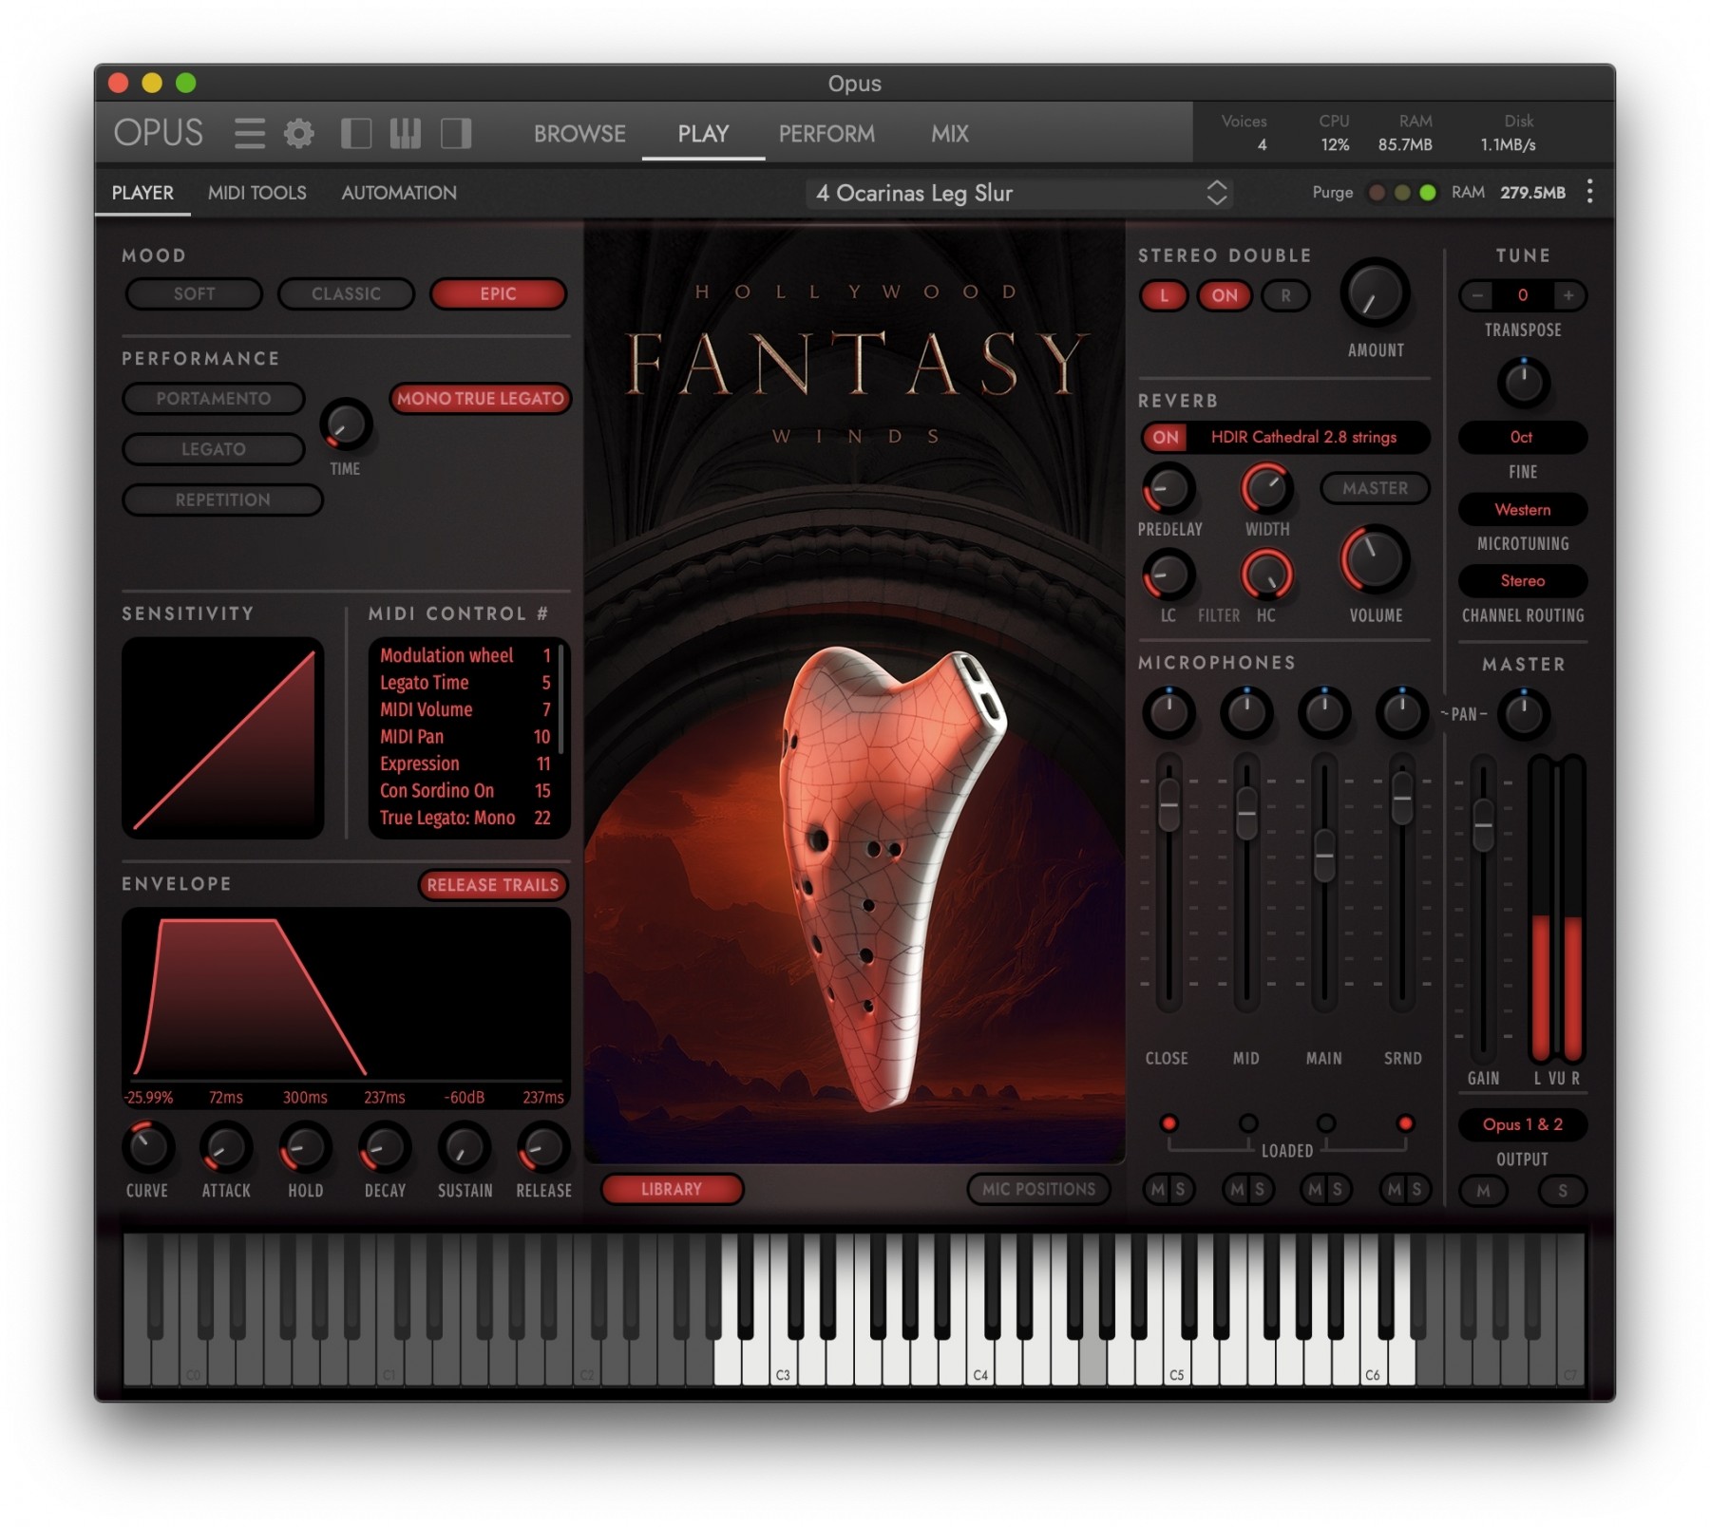Click the MIC POSITIONS button
The width and height of the screenshot is (1710, 1527).
pyautogui.click(x=1038, y=1189)
